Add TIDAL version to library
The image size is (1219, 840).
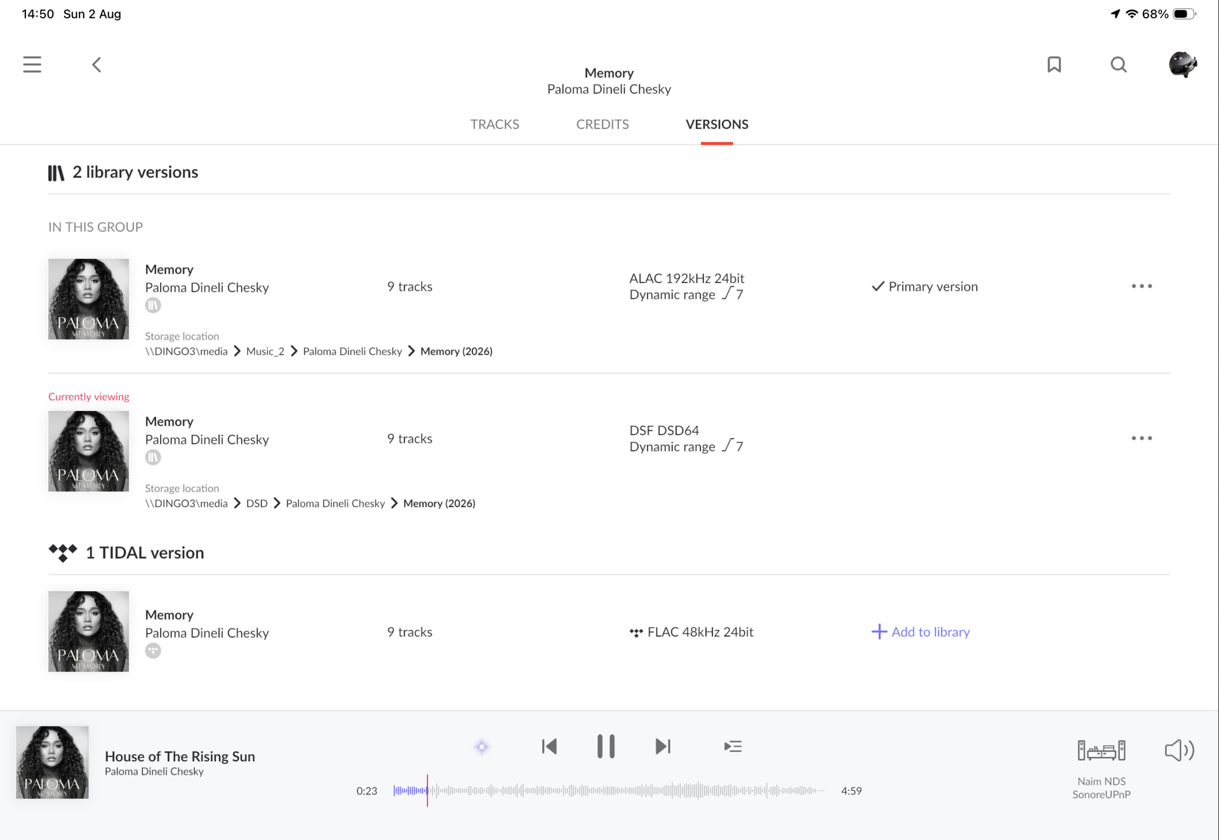point(921,632)
